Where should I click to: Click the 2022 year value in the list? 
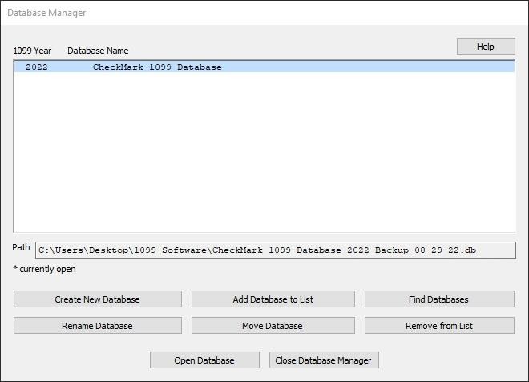coord(36,67)
